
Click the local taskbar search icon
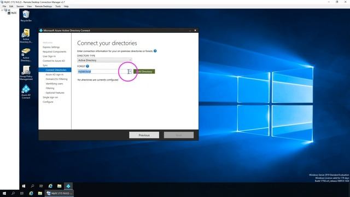[13, 193]
